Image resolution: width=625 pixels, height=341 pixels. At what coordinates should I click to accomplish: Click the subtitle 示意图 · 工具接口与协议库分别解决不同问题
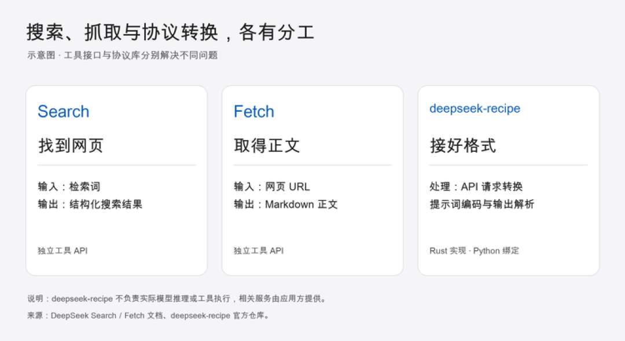point(122,55)
